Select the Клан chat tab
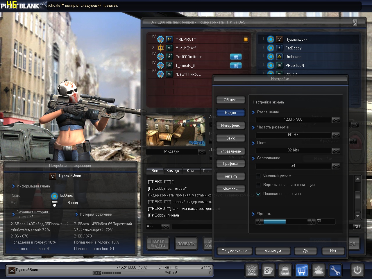This screenshot has height=279, width=372. tap(191, 171)
